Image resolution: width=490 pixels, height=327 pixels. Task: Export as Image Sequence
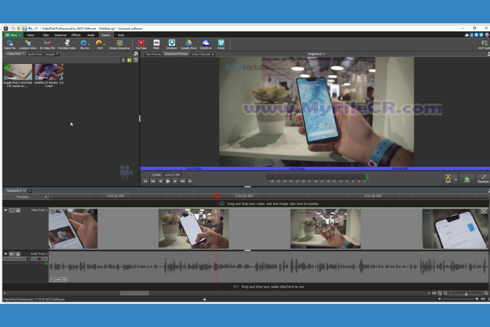coord(119,44)
